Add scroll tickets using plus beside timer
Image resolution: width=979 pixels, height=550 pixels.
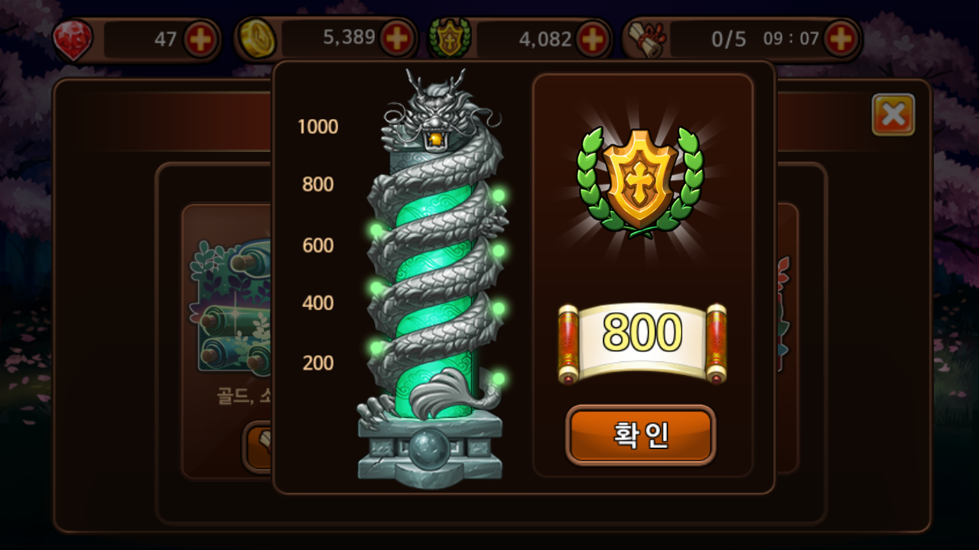click(841, 38)
